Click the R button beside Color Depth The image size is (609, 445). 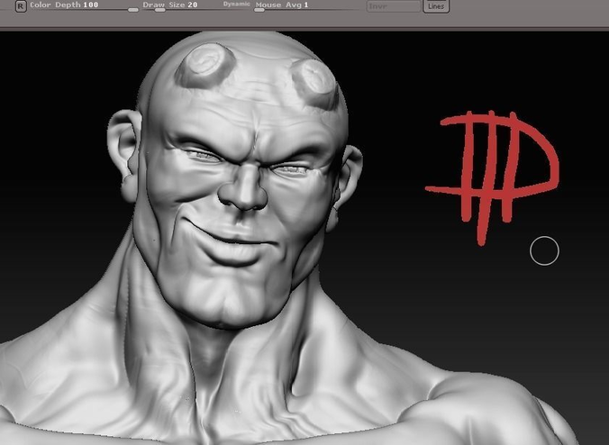[21, 6]
